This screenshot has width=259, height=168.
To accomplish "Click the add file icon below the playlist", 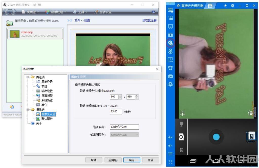I will [x=12, y=107].
